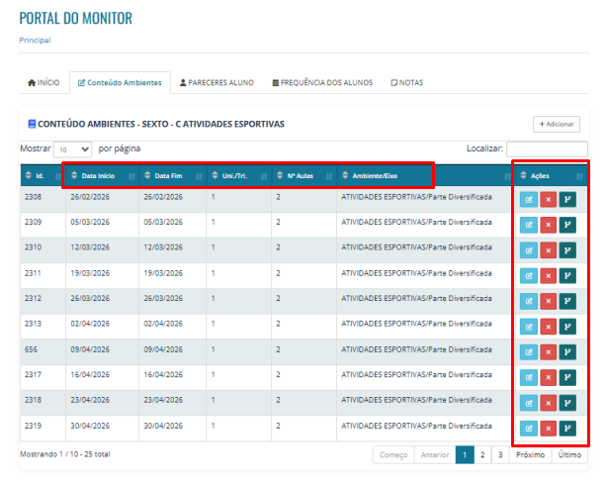This screenshot has width=606, height=486.
Task: Click dark green branch icon for row 2310
Action: pyautogui.click(x=567, y=250)
